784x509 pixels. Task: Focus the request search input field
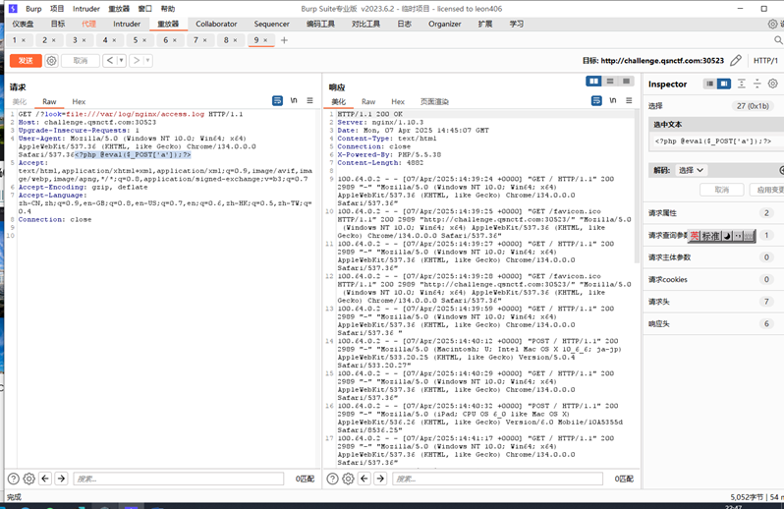179,479
